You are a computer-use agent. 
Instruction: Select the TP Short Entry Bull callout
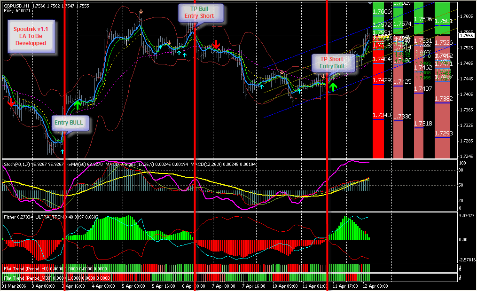tap(332, 63)
